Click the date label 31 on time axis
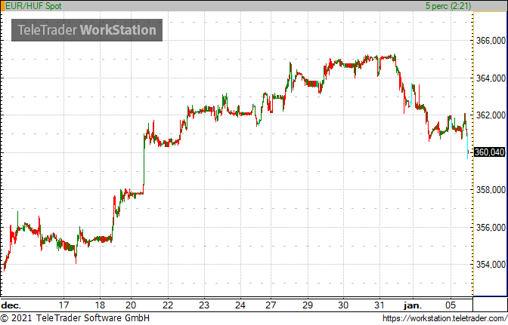 coord(379,305)
